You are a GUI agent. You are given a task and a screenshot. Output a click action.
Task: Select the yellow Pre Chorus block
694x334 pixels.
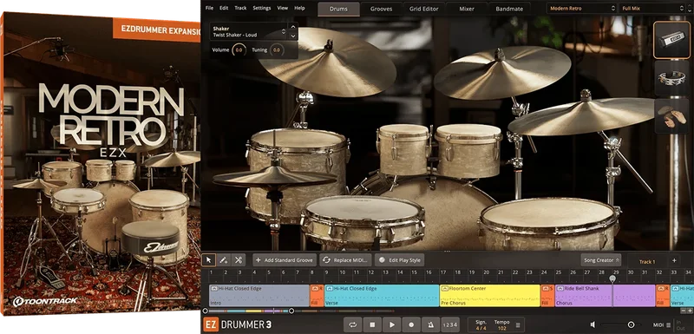point(489,296)
